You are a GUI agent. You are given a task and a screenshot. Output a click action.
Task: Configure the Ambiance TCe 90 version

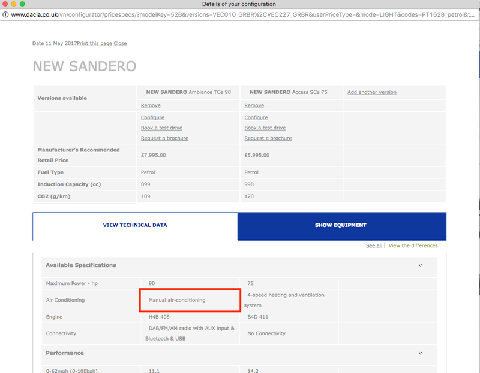[152, 117]
